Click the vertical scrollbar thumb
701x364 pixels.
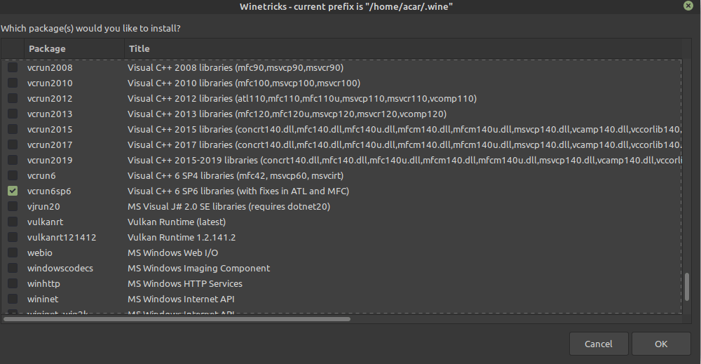[x=687, y=287]
